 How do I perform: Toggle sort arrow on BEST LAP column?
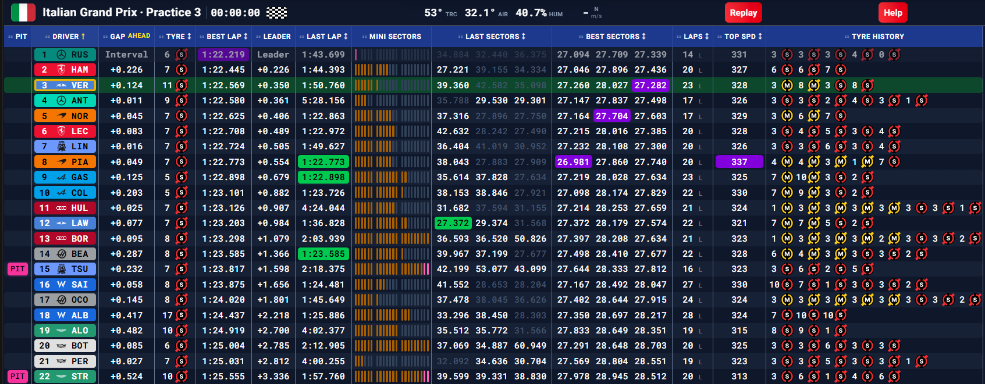[246, 37]
